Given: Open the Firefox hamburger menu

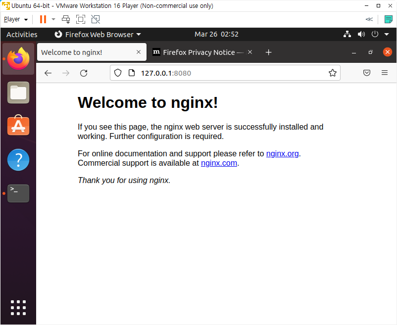Looking at the screenshot, I should [x=385, y=73].
